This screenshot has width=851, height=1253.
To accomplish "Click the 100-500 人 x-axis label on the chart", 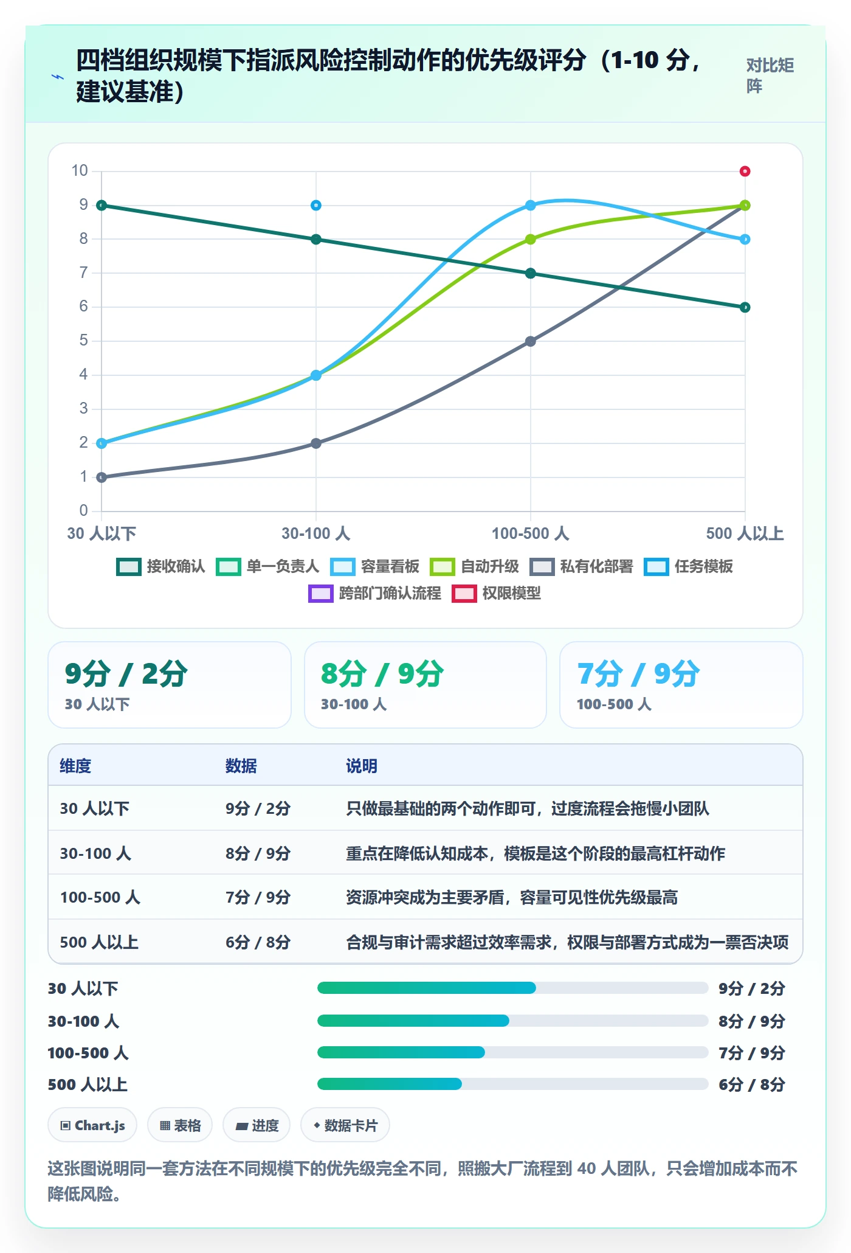I will pos(531,533).
